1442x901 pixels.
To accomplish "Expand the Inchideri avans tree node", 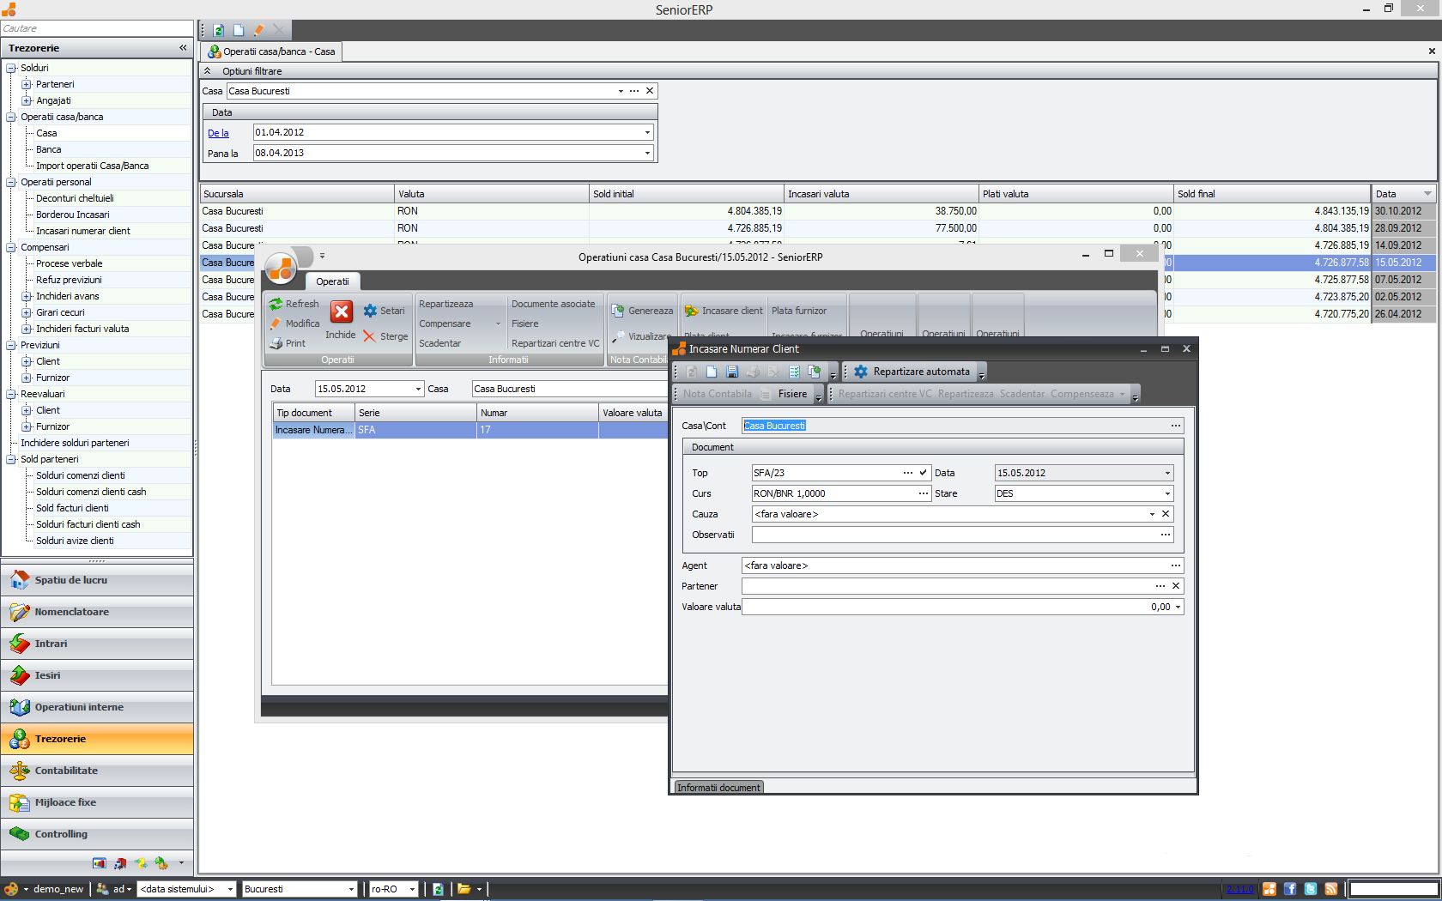I will pyautogui.click(x=27, y=296).
